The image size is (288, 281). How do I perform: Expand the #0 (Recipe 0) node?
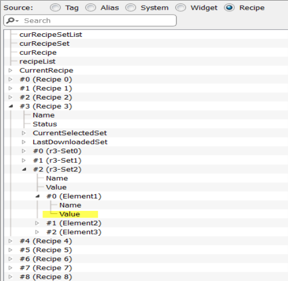click(10, 79)
